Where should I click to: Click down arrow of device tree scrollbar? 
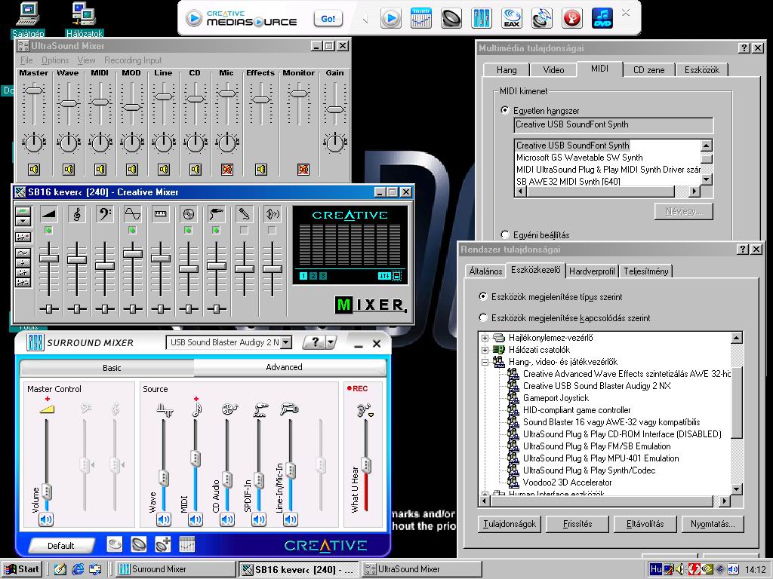coord(737,489)
